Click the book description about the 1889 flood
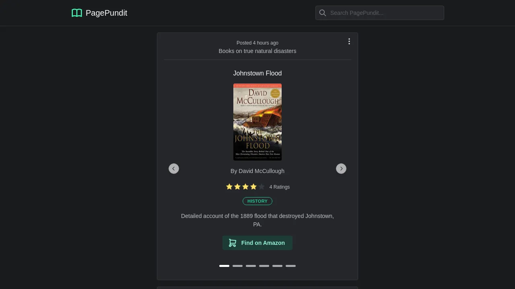The image size is (515, 289). coord(257,220)
